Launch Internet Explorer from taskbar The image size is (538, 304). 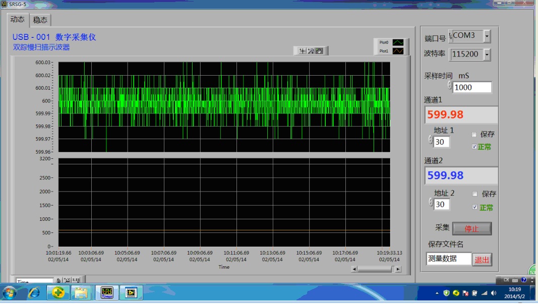34,293
